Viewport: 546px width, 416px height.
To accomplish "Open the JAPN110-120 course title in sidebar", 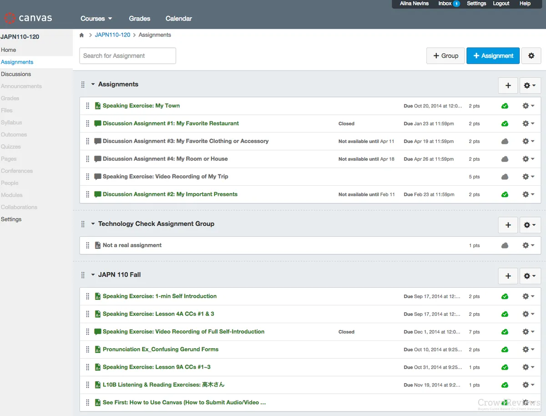I will coord(20,37).
